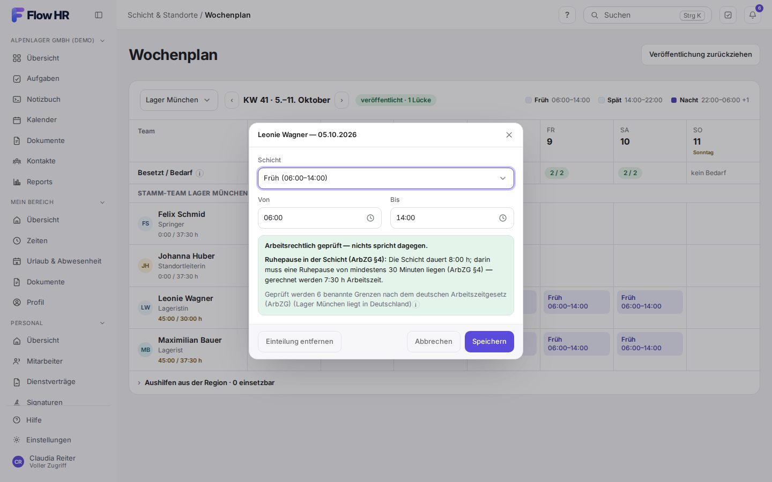The width and height of the screenshot is (772, 482).
Task: Open Hilfe in sidebar
Action: [58, 420]
